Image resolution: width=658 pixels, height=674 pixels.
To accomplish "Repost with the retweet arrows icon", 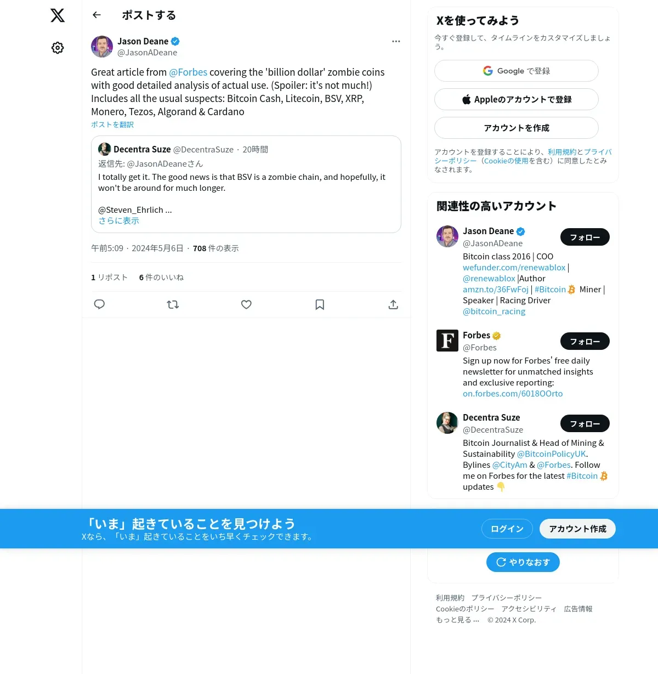I will click(x=173, y=304).
